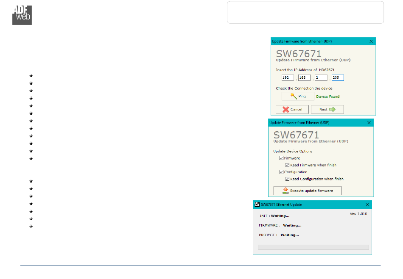Click the Ping button with wand icon
The image size is (403, 279).
298,96
